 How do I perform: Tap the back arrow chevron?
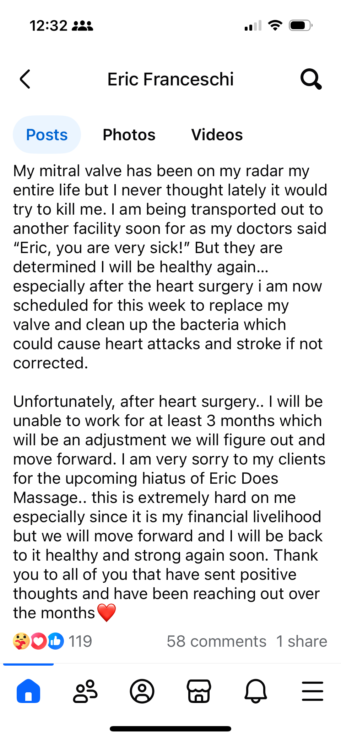coord(25,79)
